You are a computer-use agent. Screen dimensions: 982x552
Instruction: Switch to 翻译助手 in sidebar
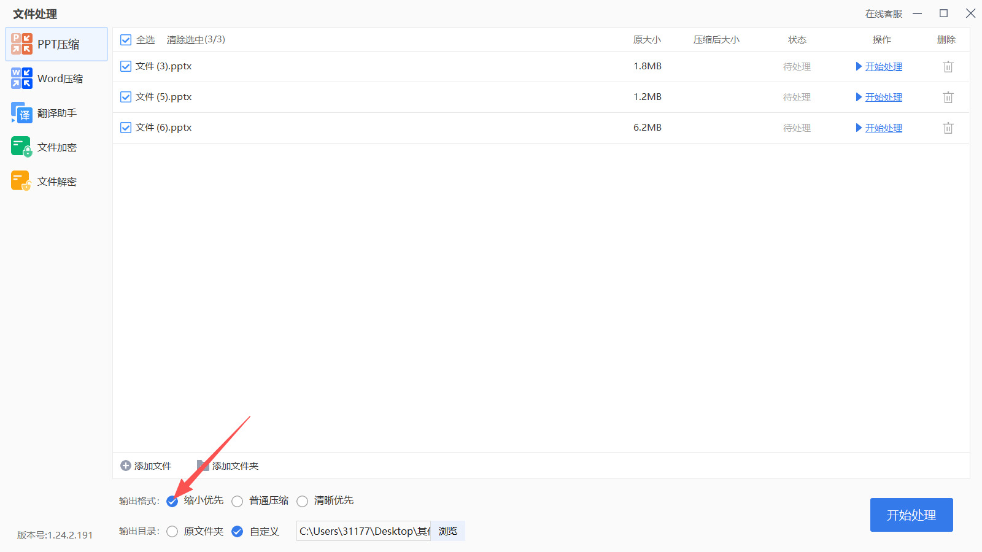point(56,113)
